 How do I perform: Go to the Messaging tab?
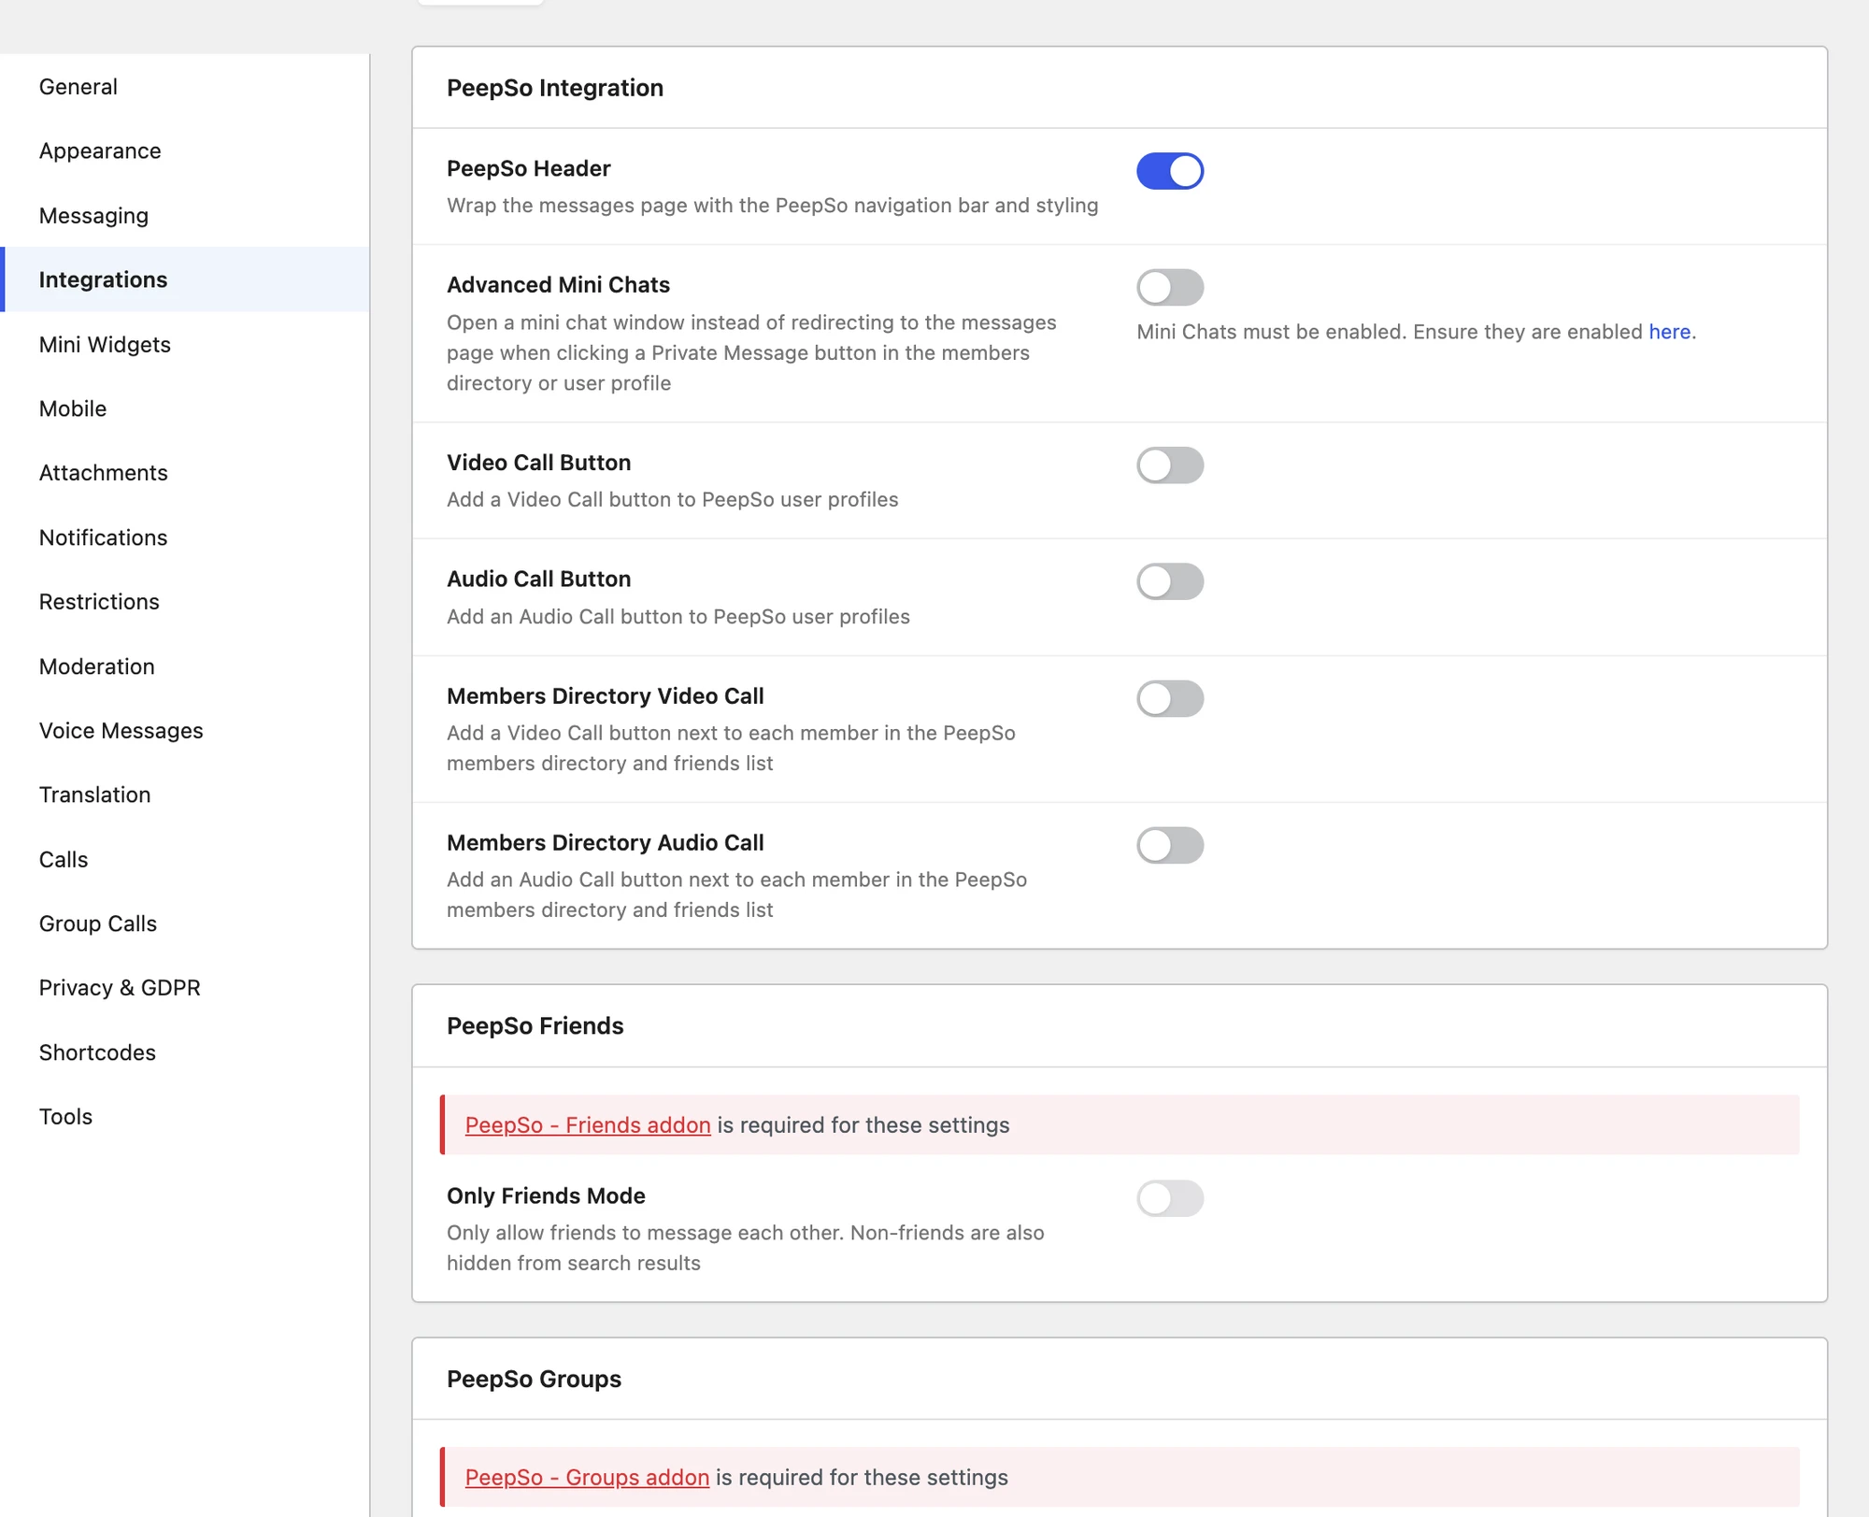pos(185,216)
